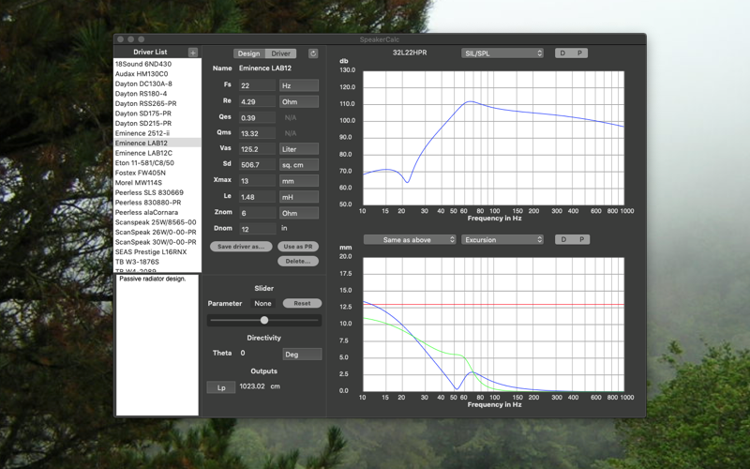This screenshot has width=750, height=469.
Task: Open the SIL/SPL graph type dropdown
Action: [x=502, y=53]
